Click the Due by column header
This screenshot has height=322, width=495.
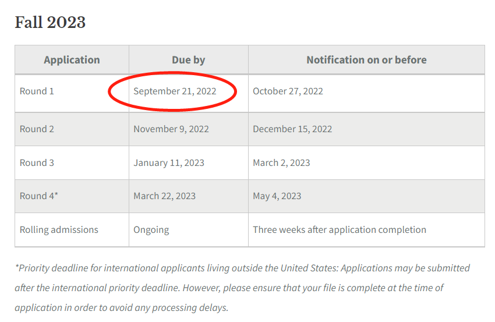click(188, 60)
